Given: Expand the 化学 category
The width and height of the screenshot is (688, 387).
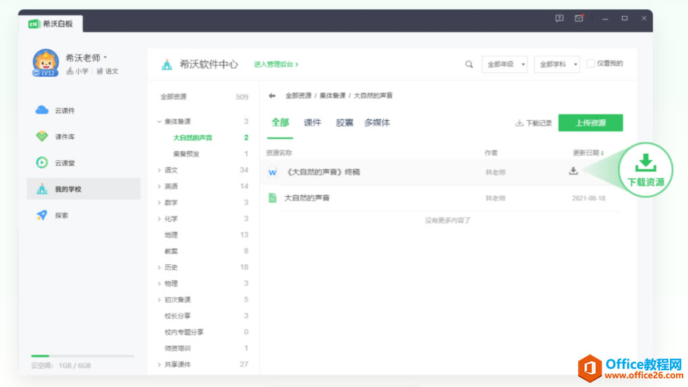Looking at the screenshot, I should coord(159,218).
